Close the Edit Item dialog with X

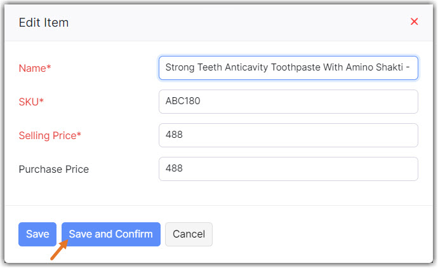point(415,22)
